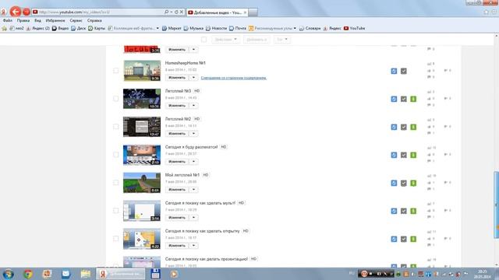Expand the Рекомендуемые узлы favorites dropdown

[x=295, y=28]
